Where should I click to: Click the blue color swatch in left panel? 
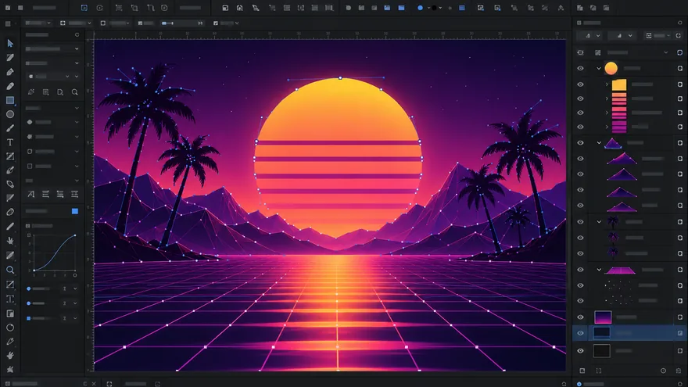coord(75,211)
